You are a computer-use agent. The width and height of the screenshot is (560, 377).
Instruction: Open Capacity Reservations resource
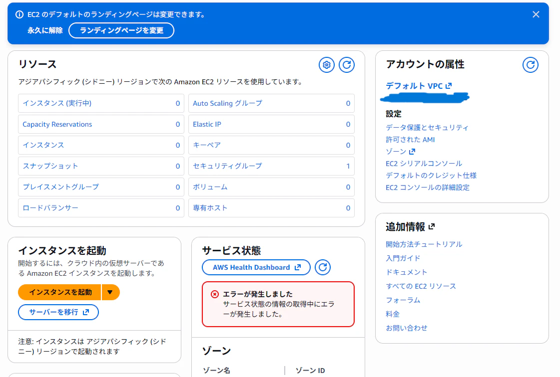coord(101,124)
